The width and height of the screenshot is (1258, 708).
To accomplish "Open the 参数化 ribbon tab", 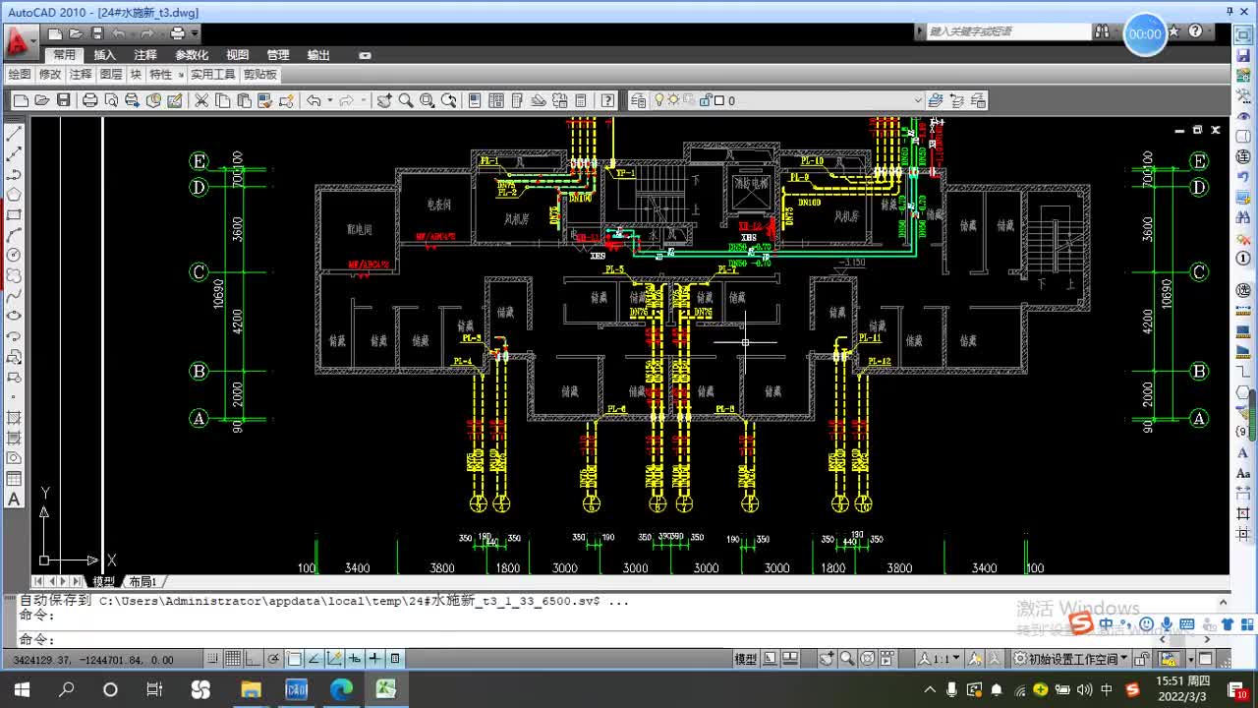I will coord(192,55).
